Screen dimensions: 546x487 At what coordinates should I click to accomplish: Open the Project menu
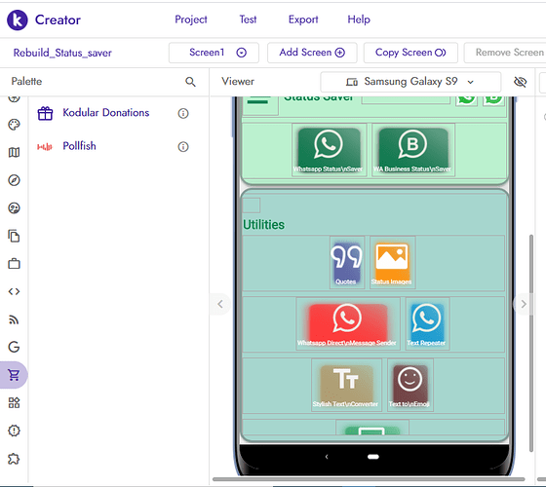click(191, 19)
